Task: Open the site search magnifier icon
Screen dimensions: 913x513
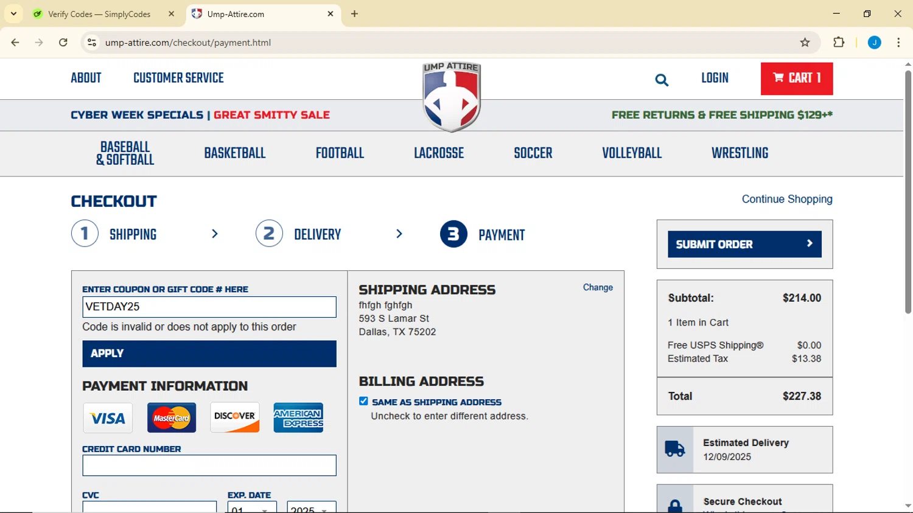Action: [x=662, y=80]
